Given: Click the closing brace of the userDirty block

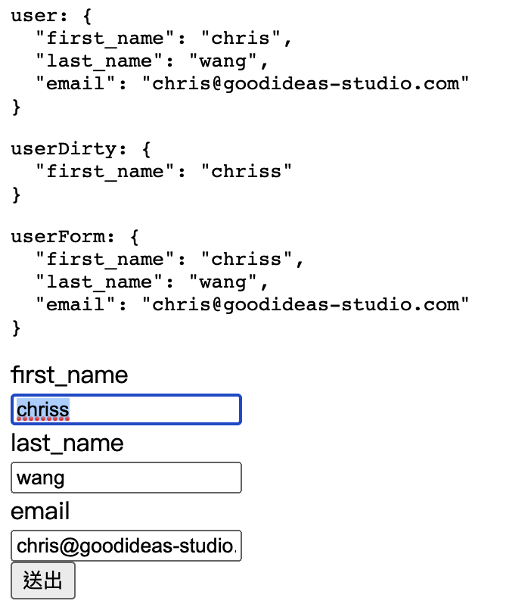Looking at the screenshot, I should (16, 195).
